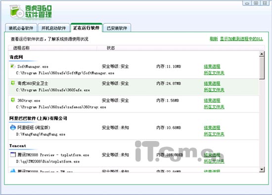The height and width of the screenshot is (195, 272).
Task: Select the SoftManager.exe process name
Action: click(x=33, y=66)
